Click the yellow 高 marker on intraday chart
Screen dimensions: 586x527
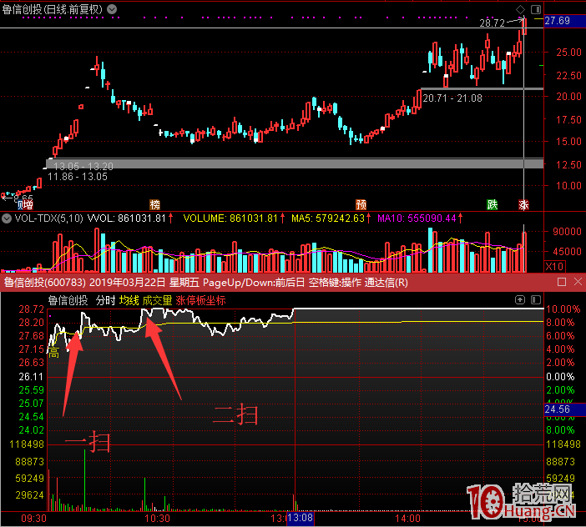point(53,353)
